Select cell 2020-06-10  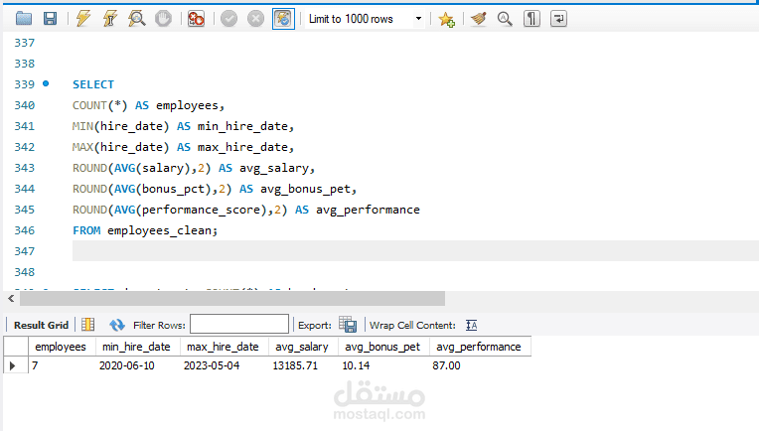(137, 365)
